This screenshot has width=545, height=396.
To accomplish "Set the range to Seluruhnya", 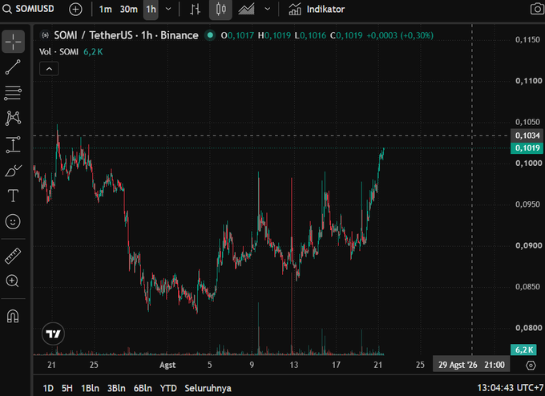I will pos(208,388).
